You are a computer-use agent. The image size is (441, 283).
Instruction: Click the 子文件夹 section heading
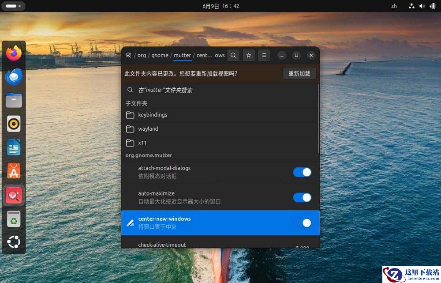[x=136, y=103]
